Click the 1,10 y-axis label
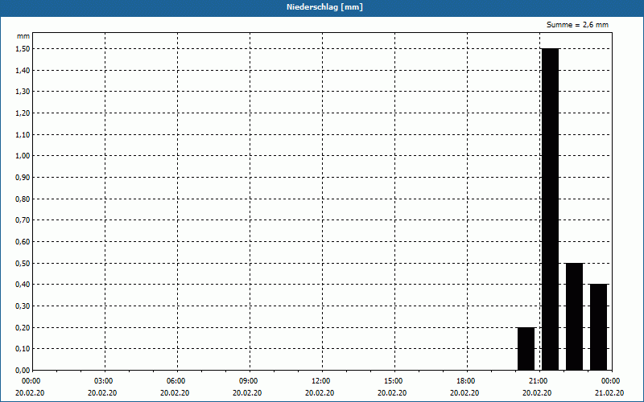 point(23,134)
